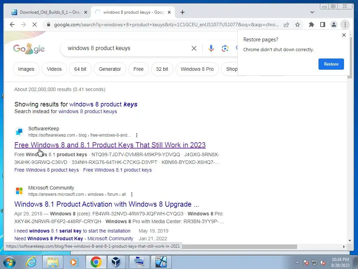Apply the Generator filter chip

pyautogui.click(x=110, y=69)
